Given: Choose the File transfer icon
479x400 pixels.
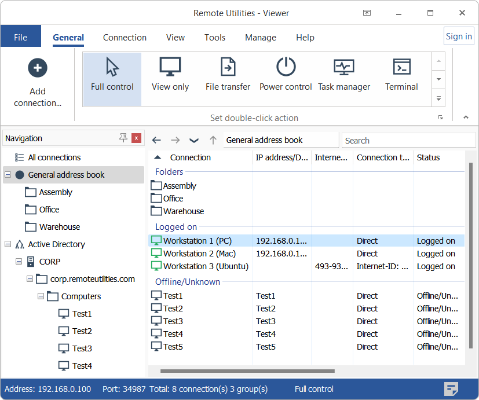Looking at the screenshot, I should [x=228, y=67].
